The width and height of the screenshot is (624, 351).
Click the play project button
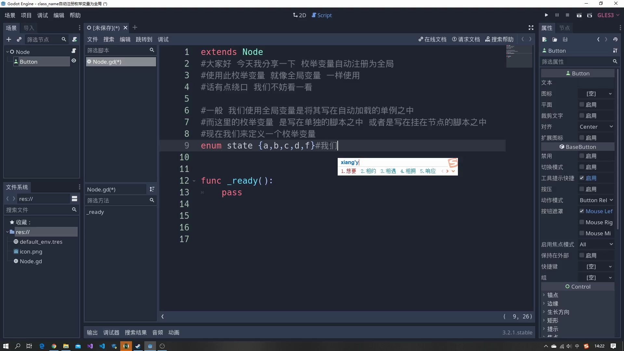pyautogui.click(x=546, y=15)
